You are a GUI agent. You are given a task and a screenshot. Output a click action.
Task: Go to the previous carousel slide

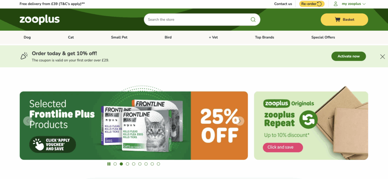pyautogui.click(x=28, y=121)
